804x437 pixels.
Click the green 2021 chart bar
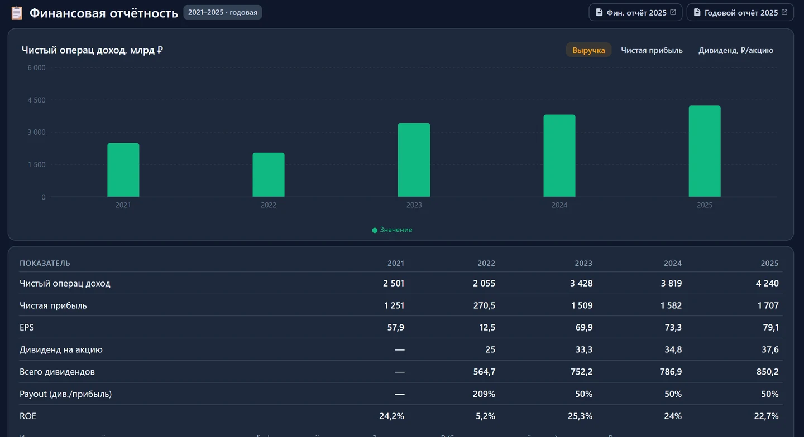(x=123, y=170)
